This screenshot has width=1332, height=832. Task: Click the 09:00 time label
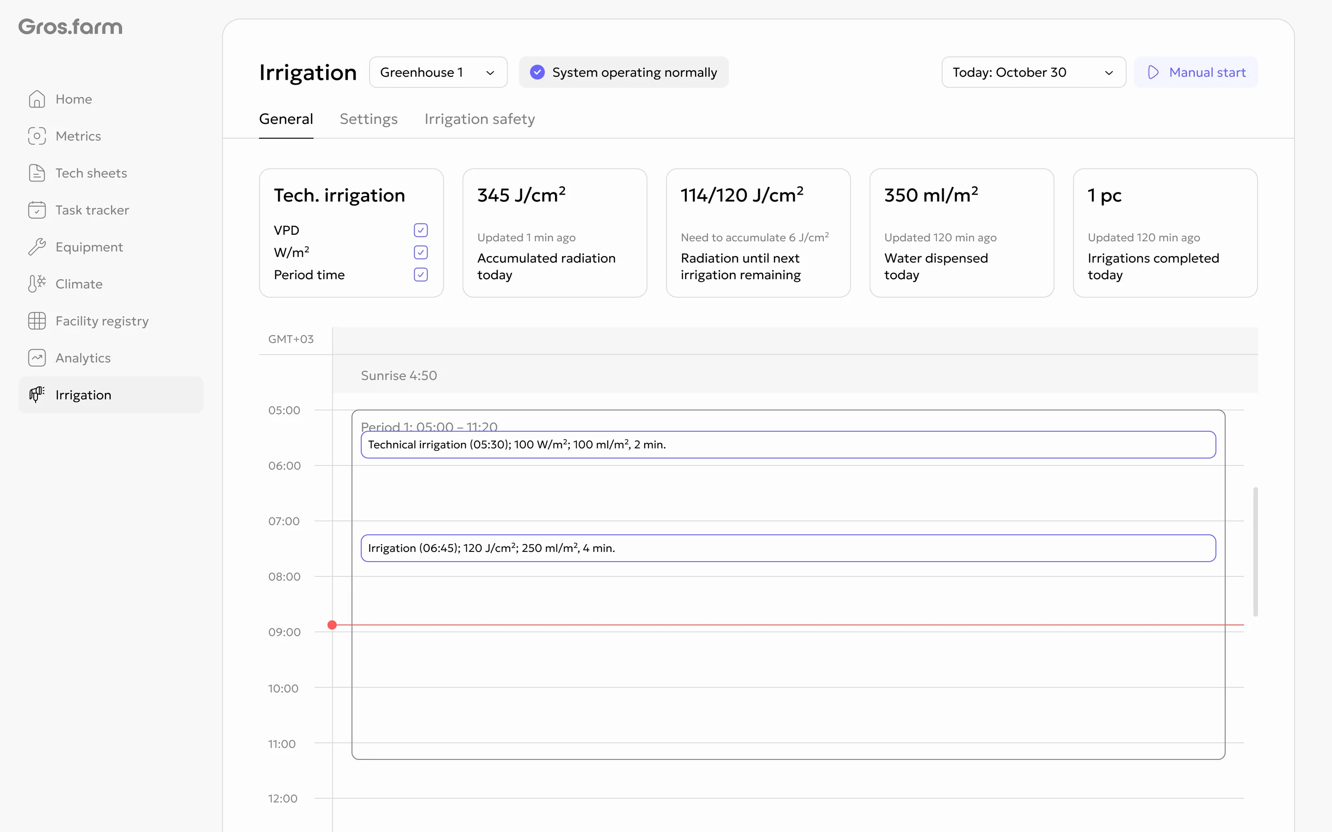(x=284, y=632)
